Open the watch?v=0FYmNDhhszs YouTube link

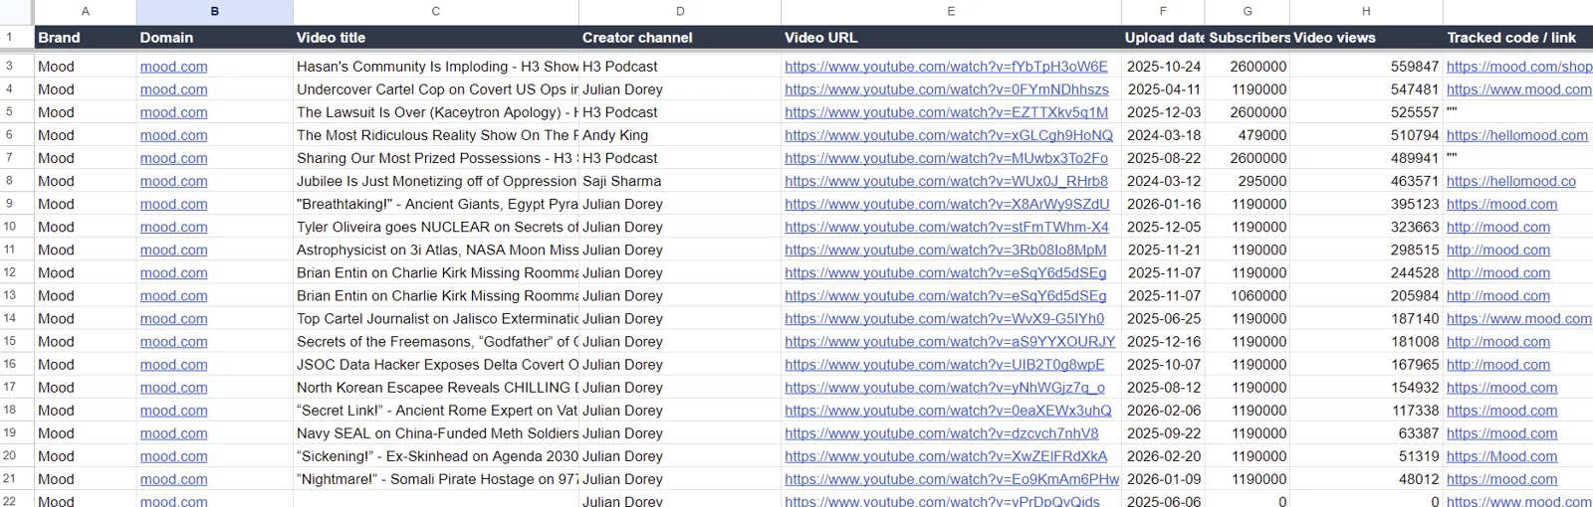946,89
